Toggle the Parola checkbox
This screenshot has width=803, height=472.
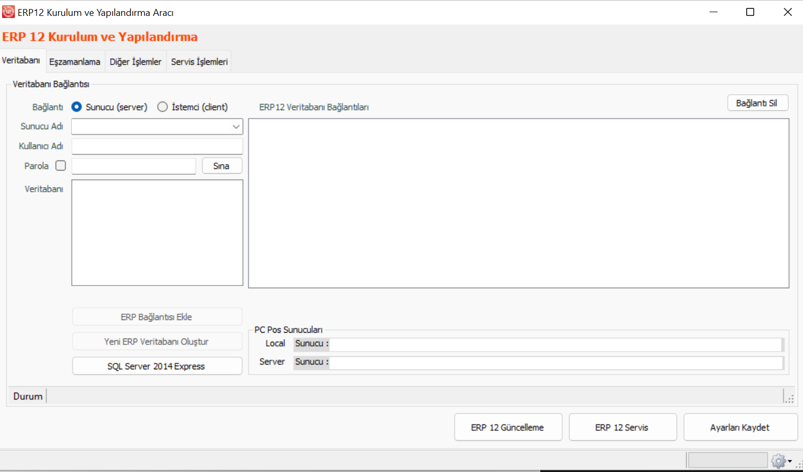tap(61, 166)
